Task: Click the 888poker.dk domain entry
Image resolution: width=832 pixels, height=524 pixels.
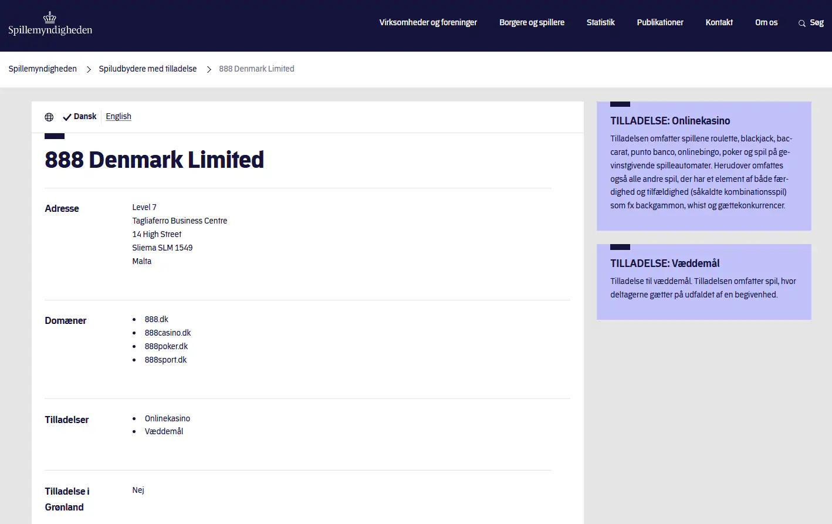Action: [166, 346]
